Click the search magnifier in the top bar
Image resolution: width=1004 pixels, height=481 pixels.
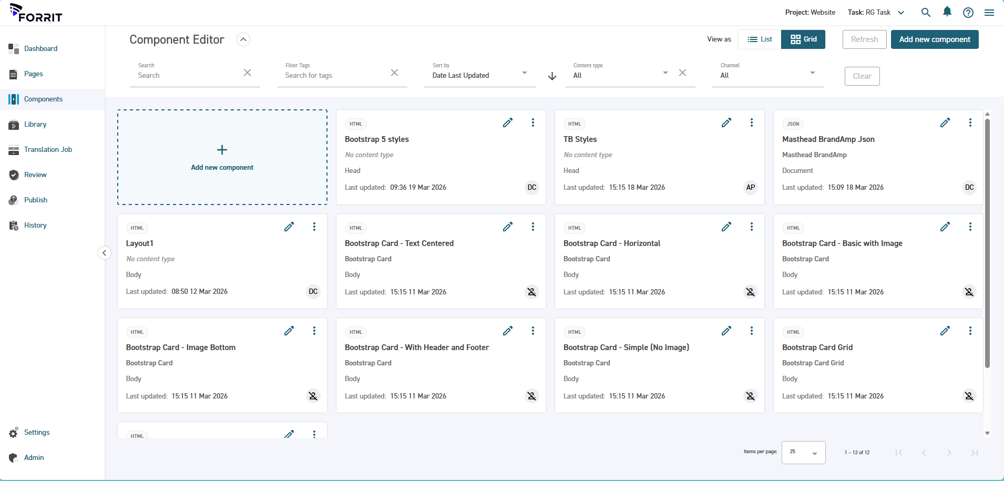tap(926, 13)
